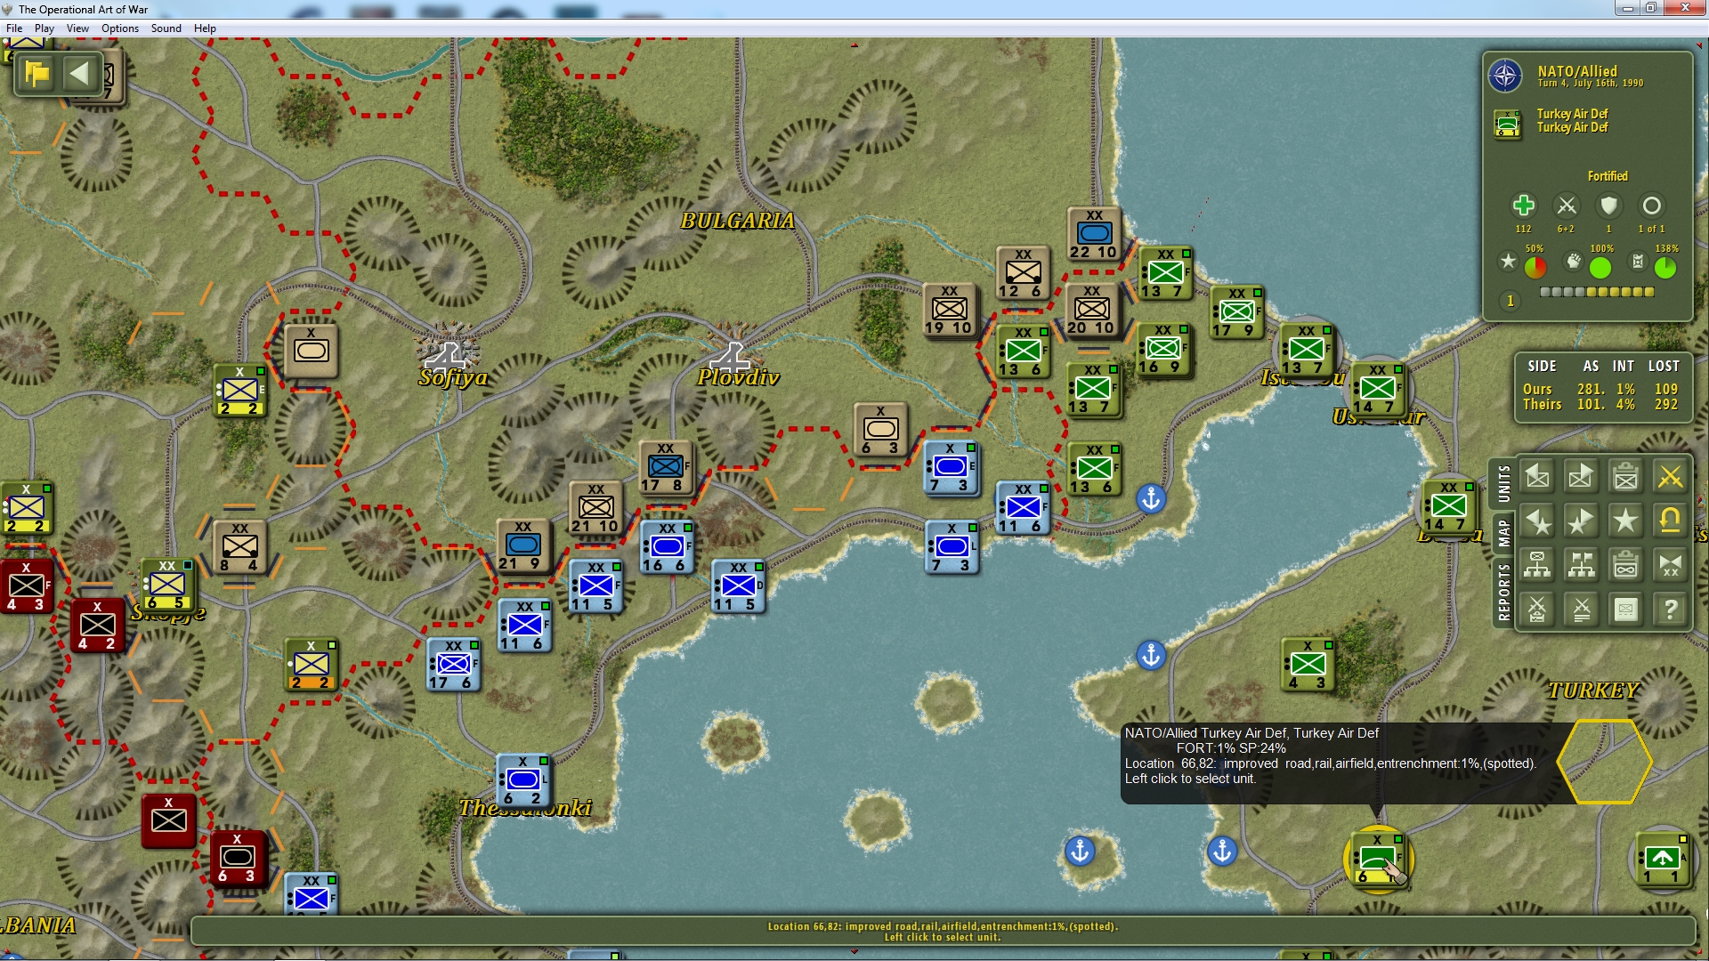Click the BULGARIA map label
This screenshot has width=1709, height=961.
[x=737, y=221]
